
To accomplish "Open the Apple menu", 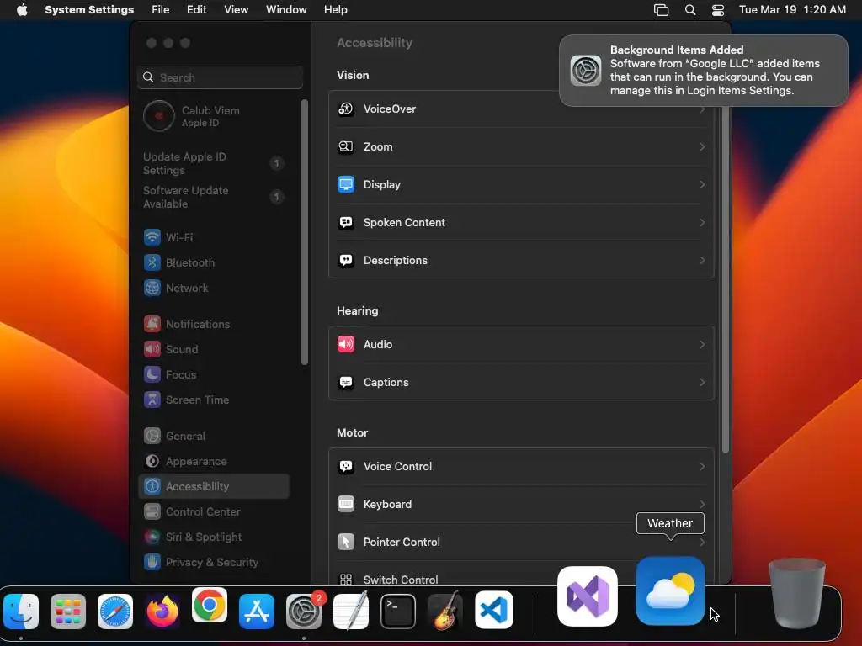I will (22, 10).
